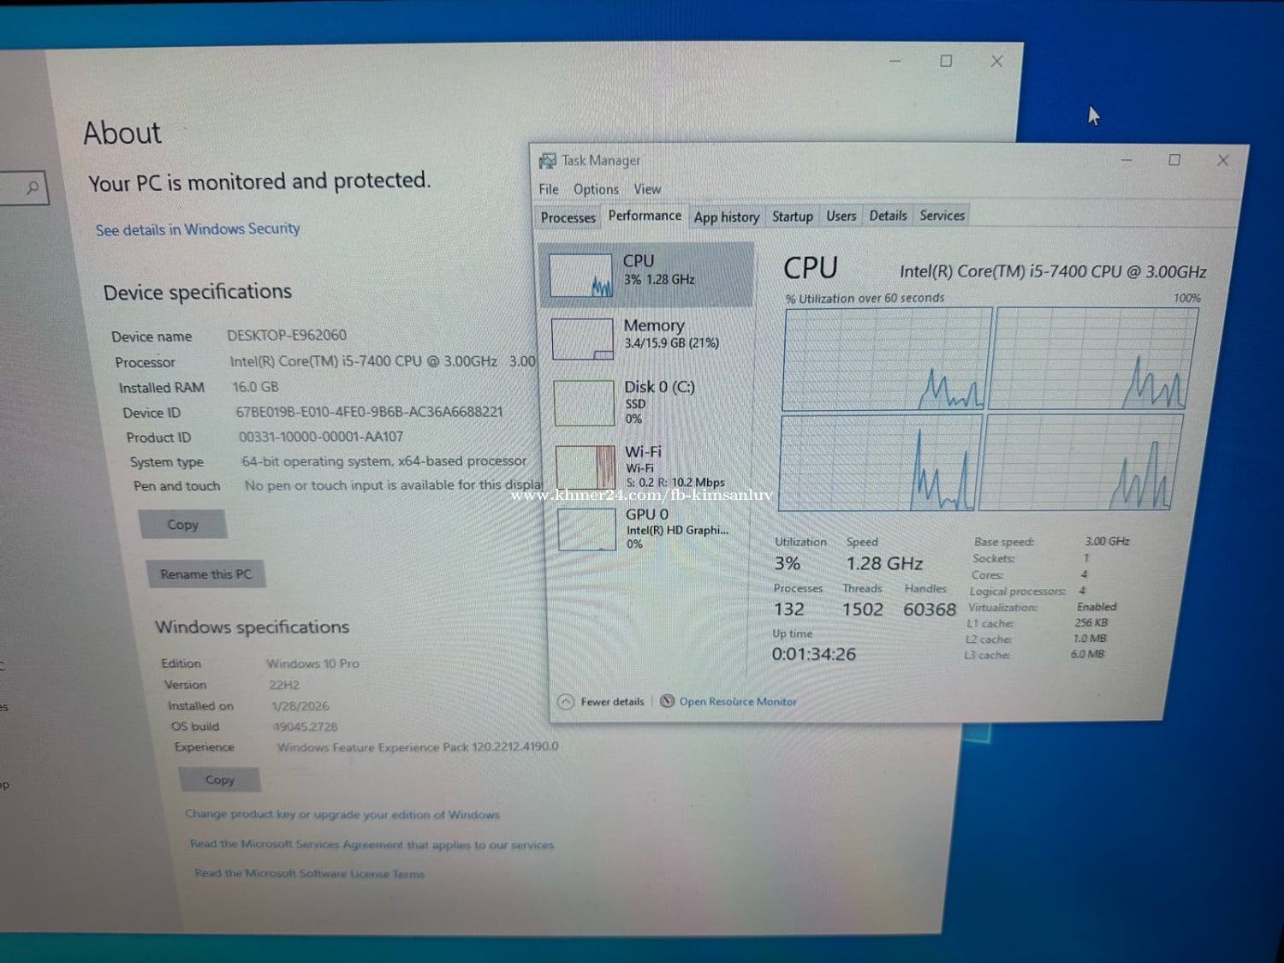Open Read the Microsoft Software License Terms
The width and height of the screenshot is (1284, 963).
point(309,873)
